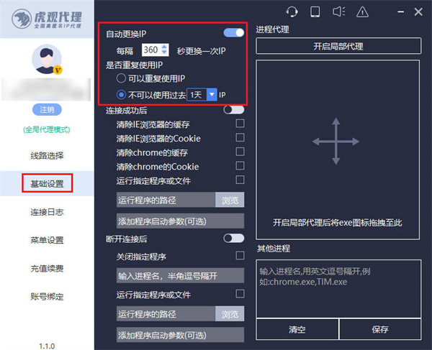Click the 虎观代理 logo
The image size is (432, 350).
pyautogui.click(x=47, y=18)
